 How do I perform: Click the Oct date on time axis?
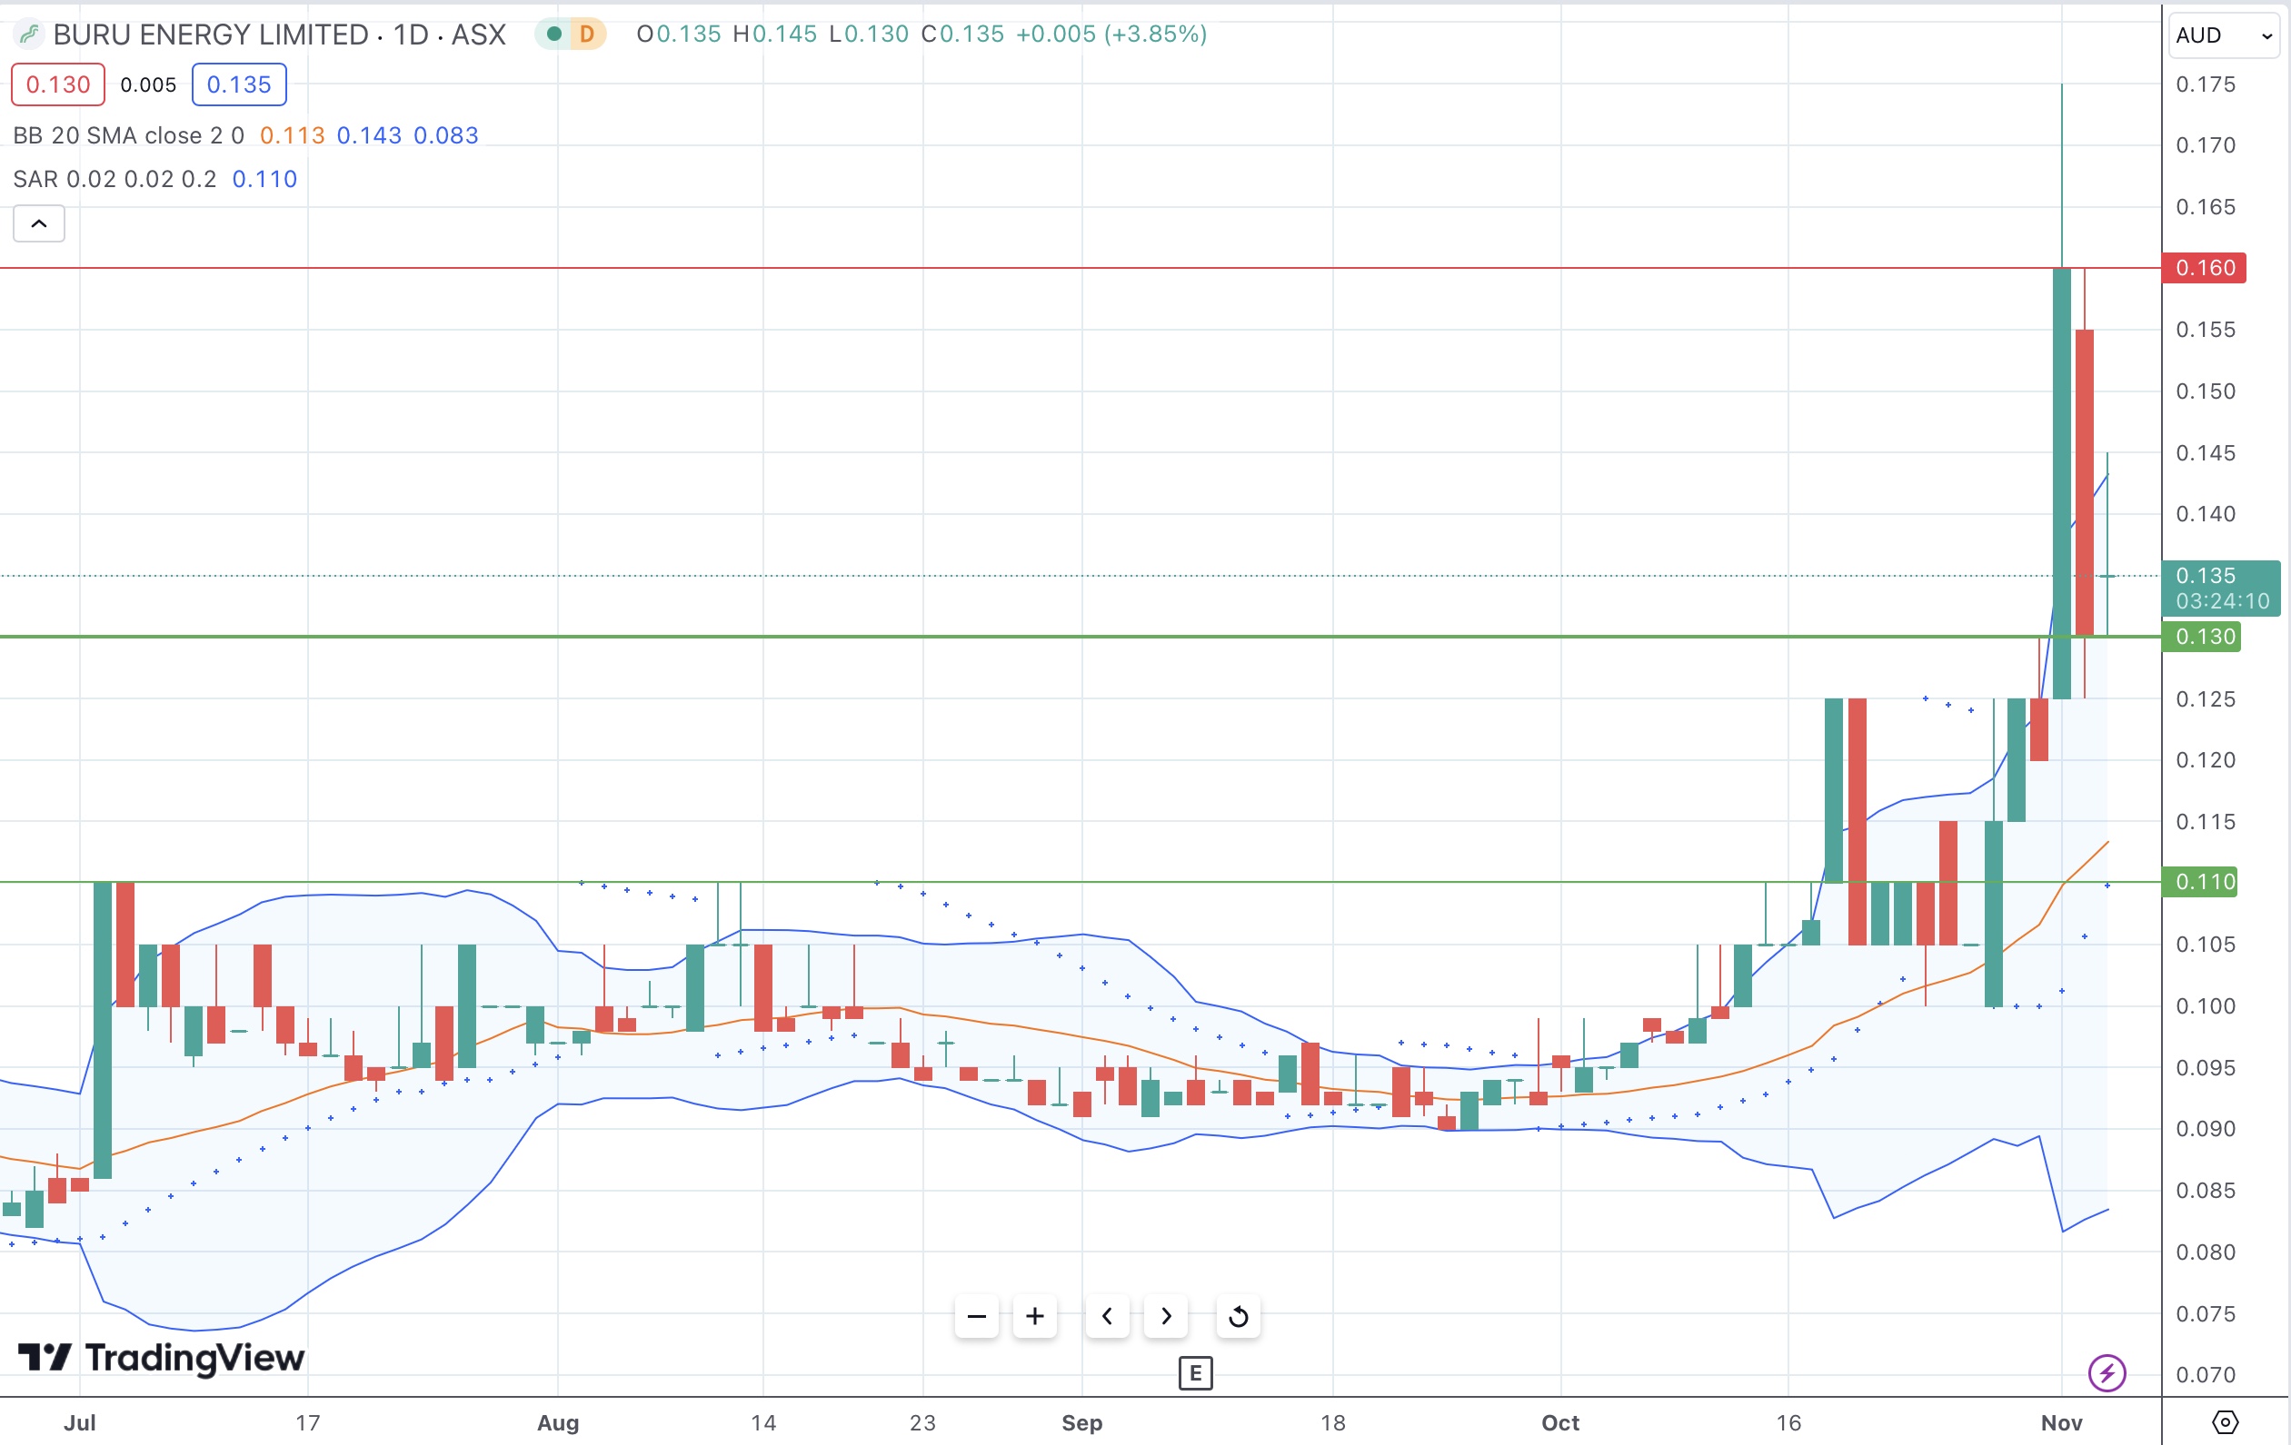point(1560,1422)
